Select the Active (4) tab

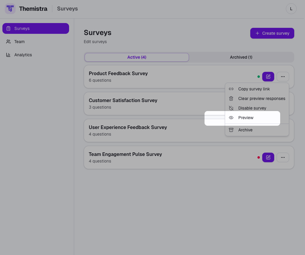pyautogui.click(x=136, y=57)
